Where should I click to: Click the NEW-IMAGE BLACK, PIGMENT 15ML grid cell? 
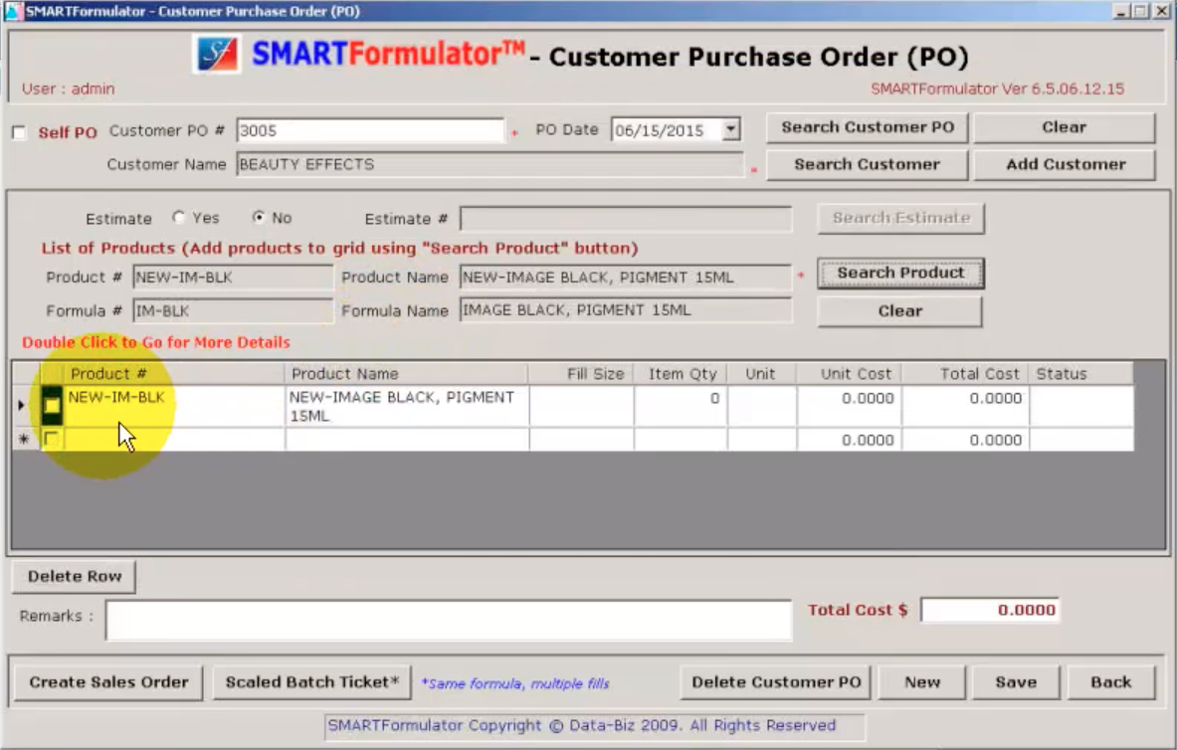point(407,406)
